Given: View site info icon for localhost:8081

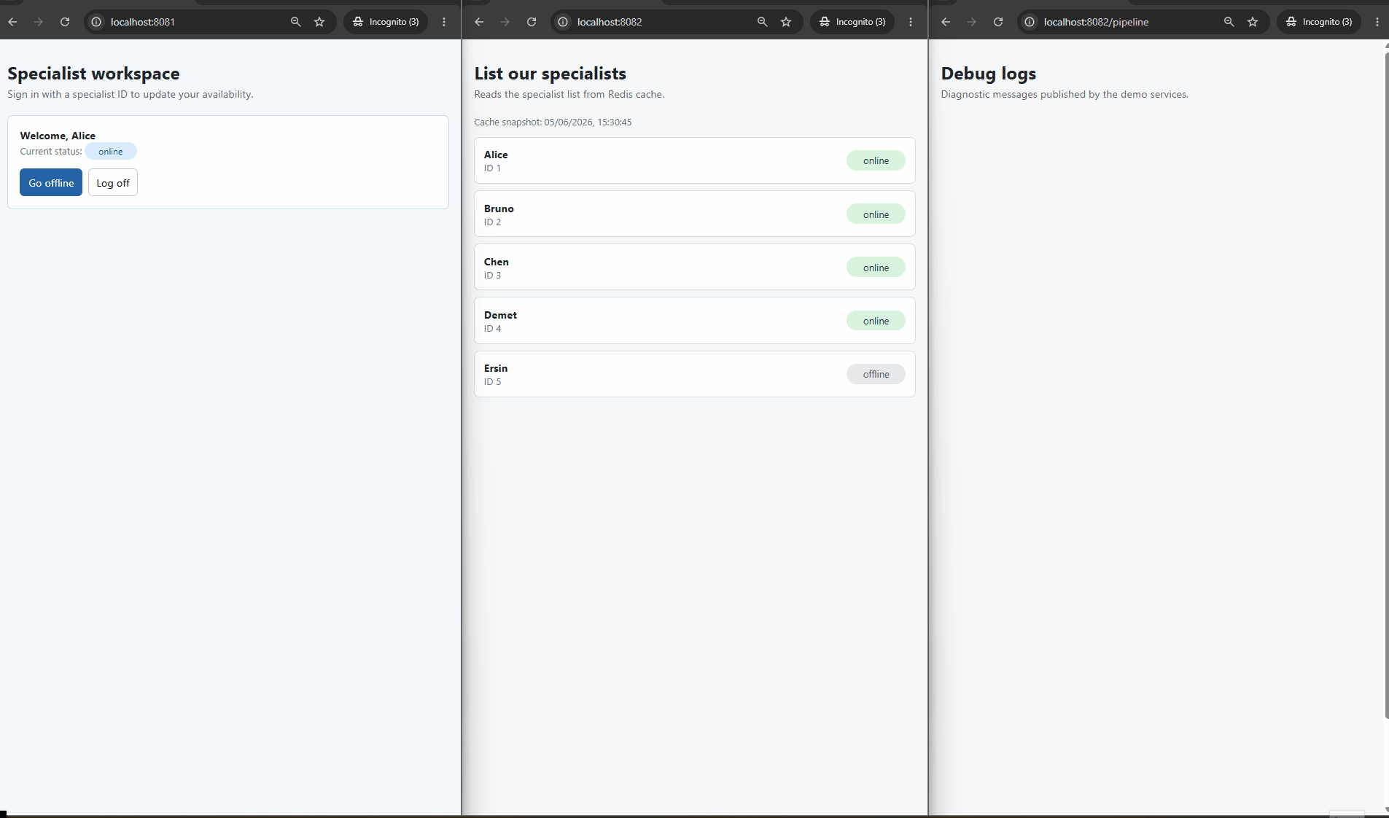Looking at the screenshot, I should 96,22.
